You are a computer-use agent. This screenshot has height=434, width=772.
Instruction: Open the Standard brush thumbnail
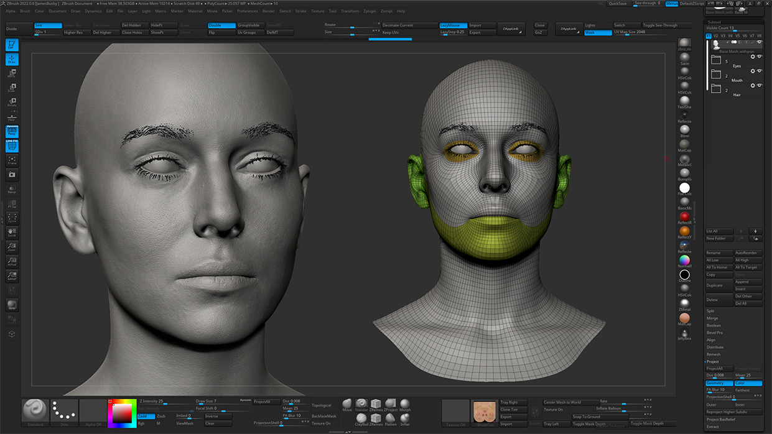tap(35, 412)
